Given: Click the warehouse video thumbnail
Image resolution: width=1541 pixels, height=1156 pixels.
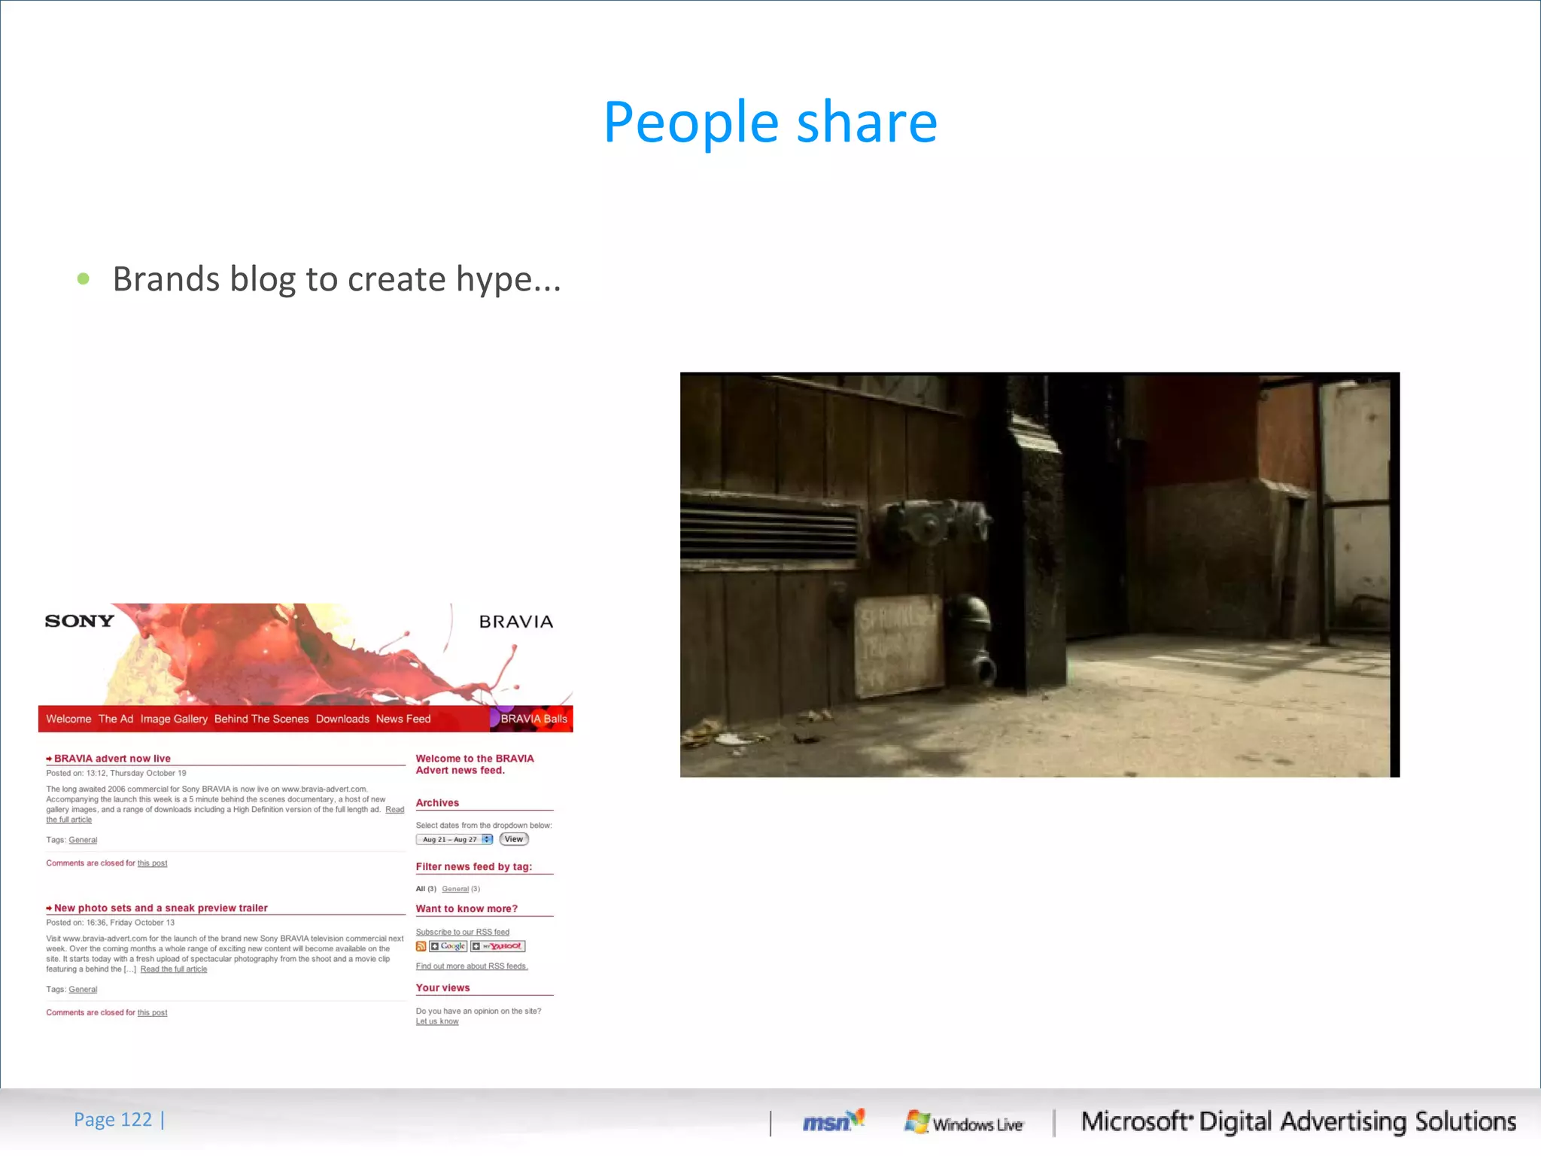Looking at the screenshot, I should tap(1040, 575).
